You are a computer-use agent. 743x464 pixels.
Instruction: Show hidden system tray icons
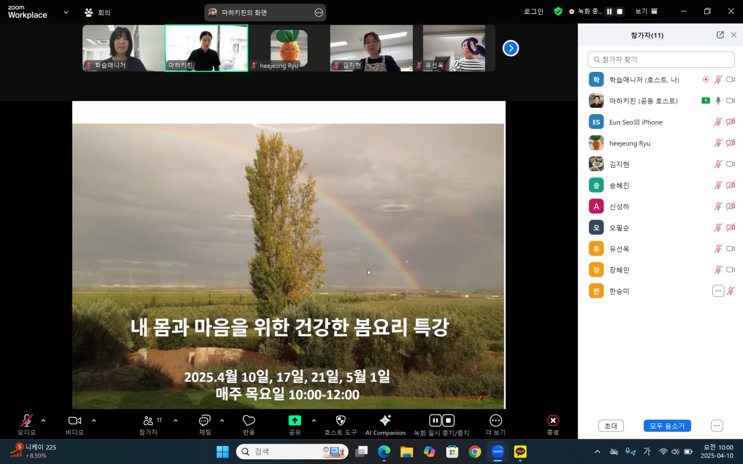[x=597, y=451]
